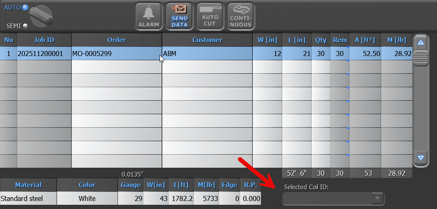Select the Standard steel material cell
The width and height of the screenshot is (437, 209).
point(28,198)
